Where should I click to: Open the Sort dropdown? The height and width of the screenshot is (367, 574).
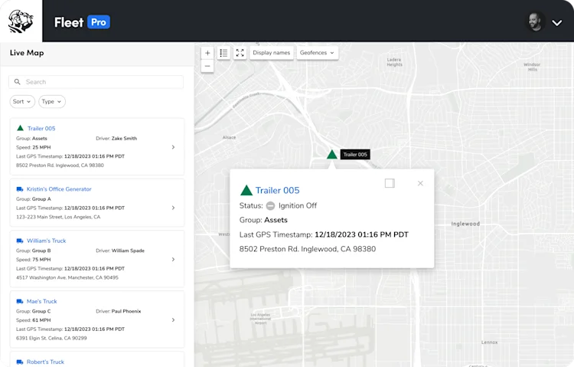[x=22, y=102]
